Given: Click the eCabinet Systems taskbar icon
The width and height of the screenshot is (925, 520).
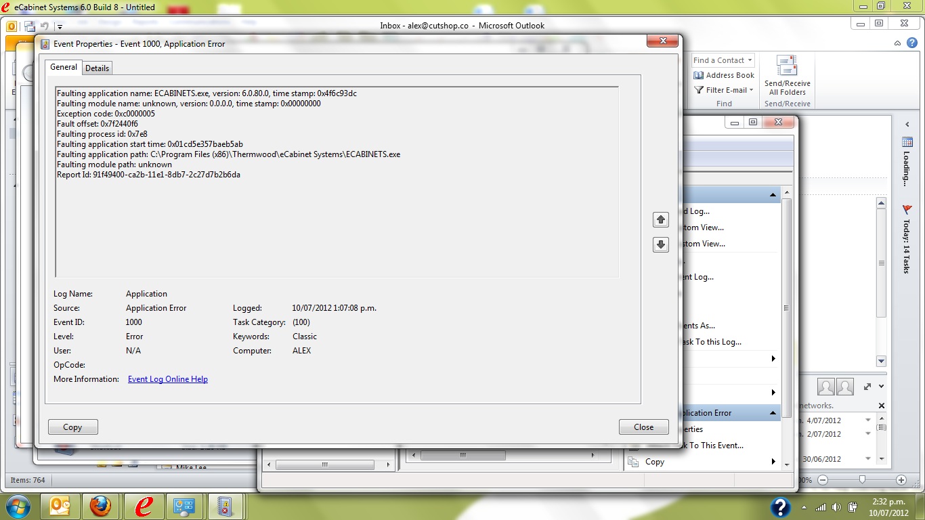Looking at the screenshot, I should click(x=144, y=506).
